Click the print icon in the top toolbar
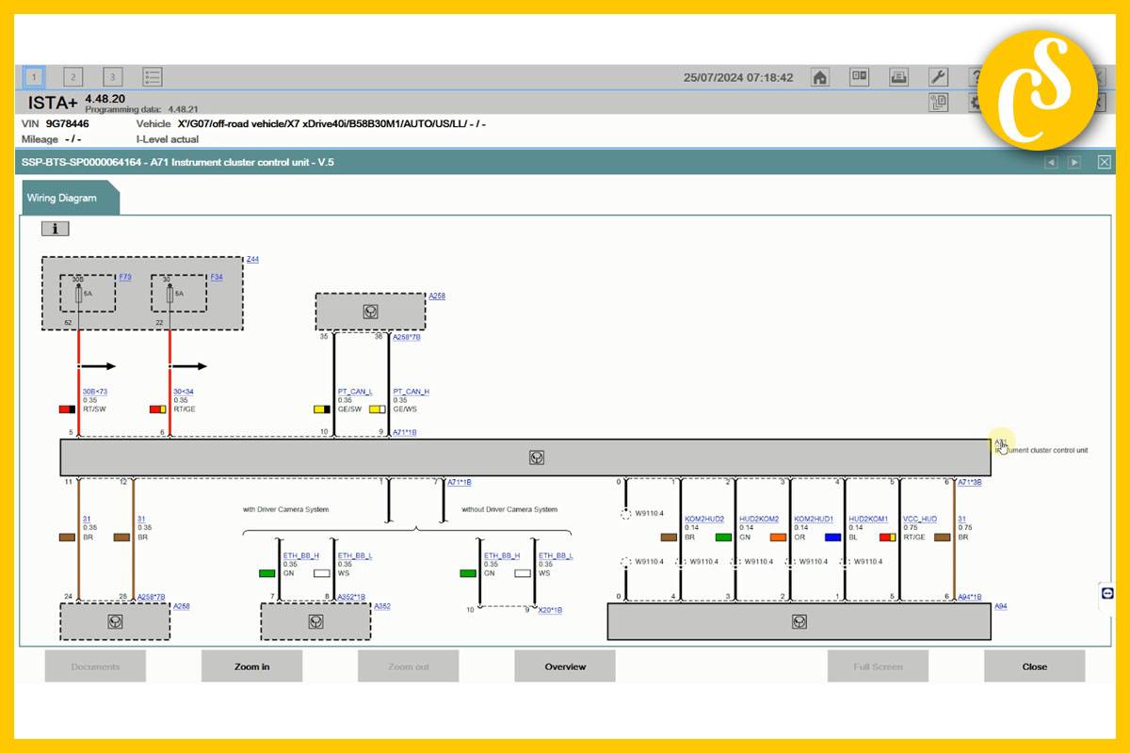Viewport: 1130px width, 753px height. (x=899, y=77)
